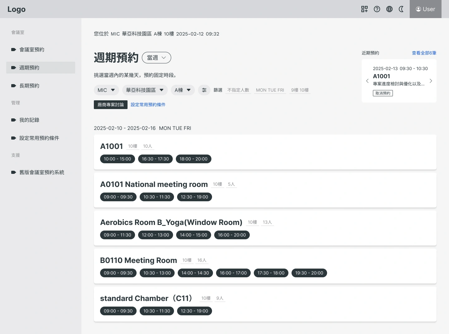This screenshot has height=334, width=449.
Task: Go to 會議室預約 in the sidebar
Action: [32, 50]
